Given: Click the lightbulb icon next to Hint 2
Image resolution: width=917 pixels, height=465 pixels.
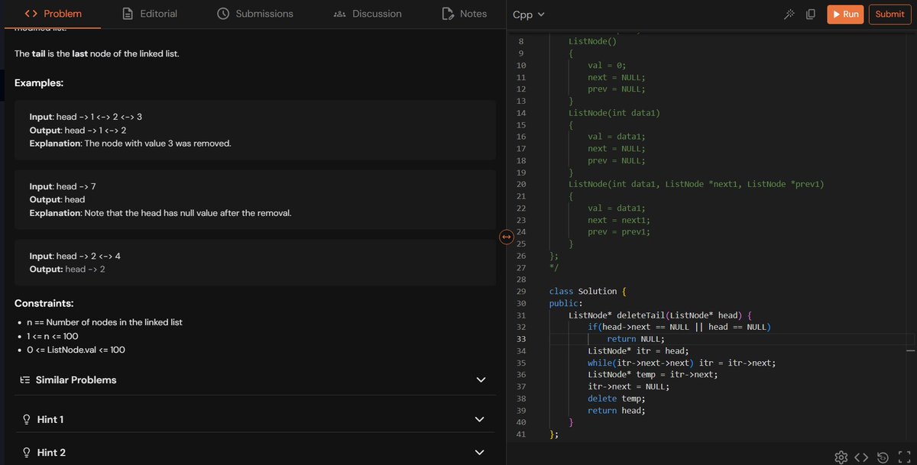Looking at the screenshot, I should click(26, 452).
